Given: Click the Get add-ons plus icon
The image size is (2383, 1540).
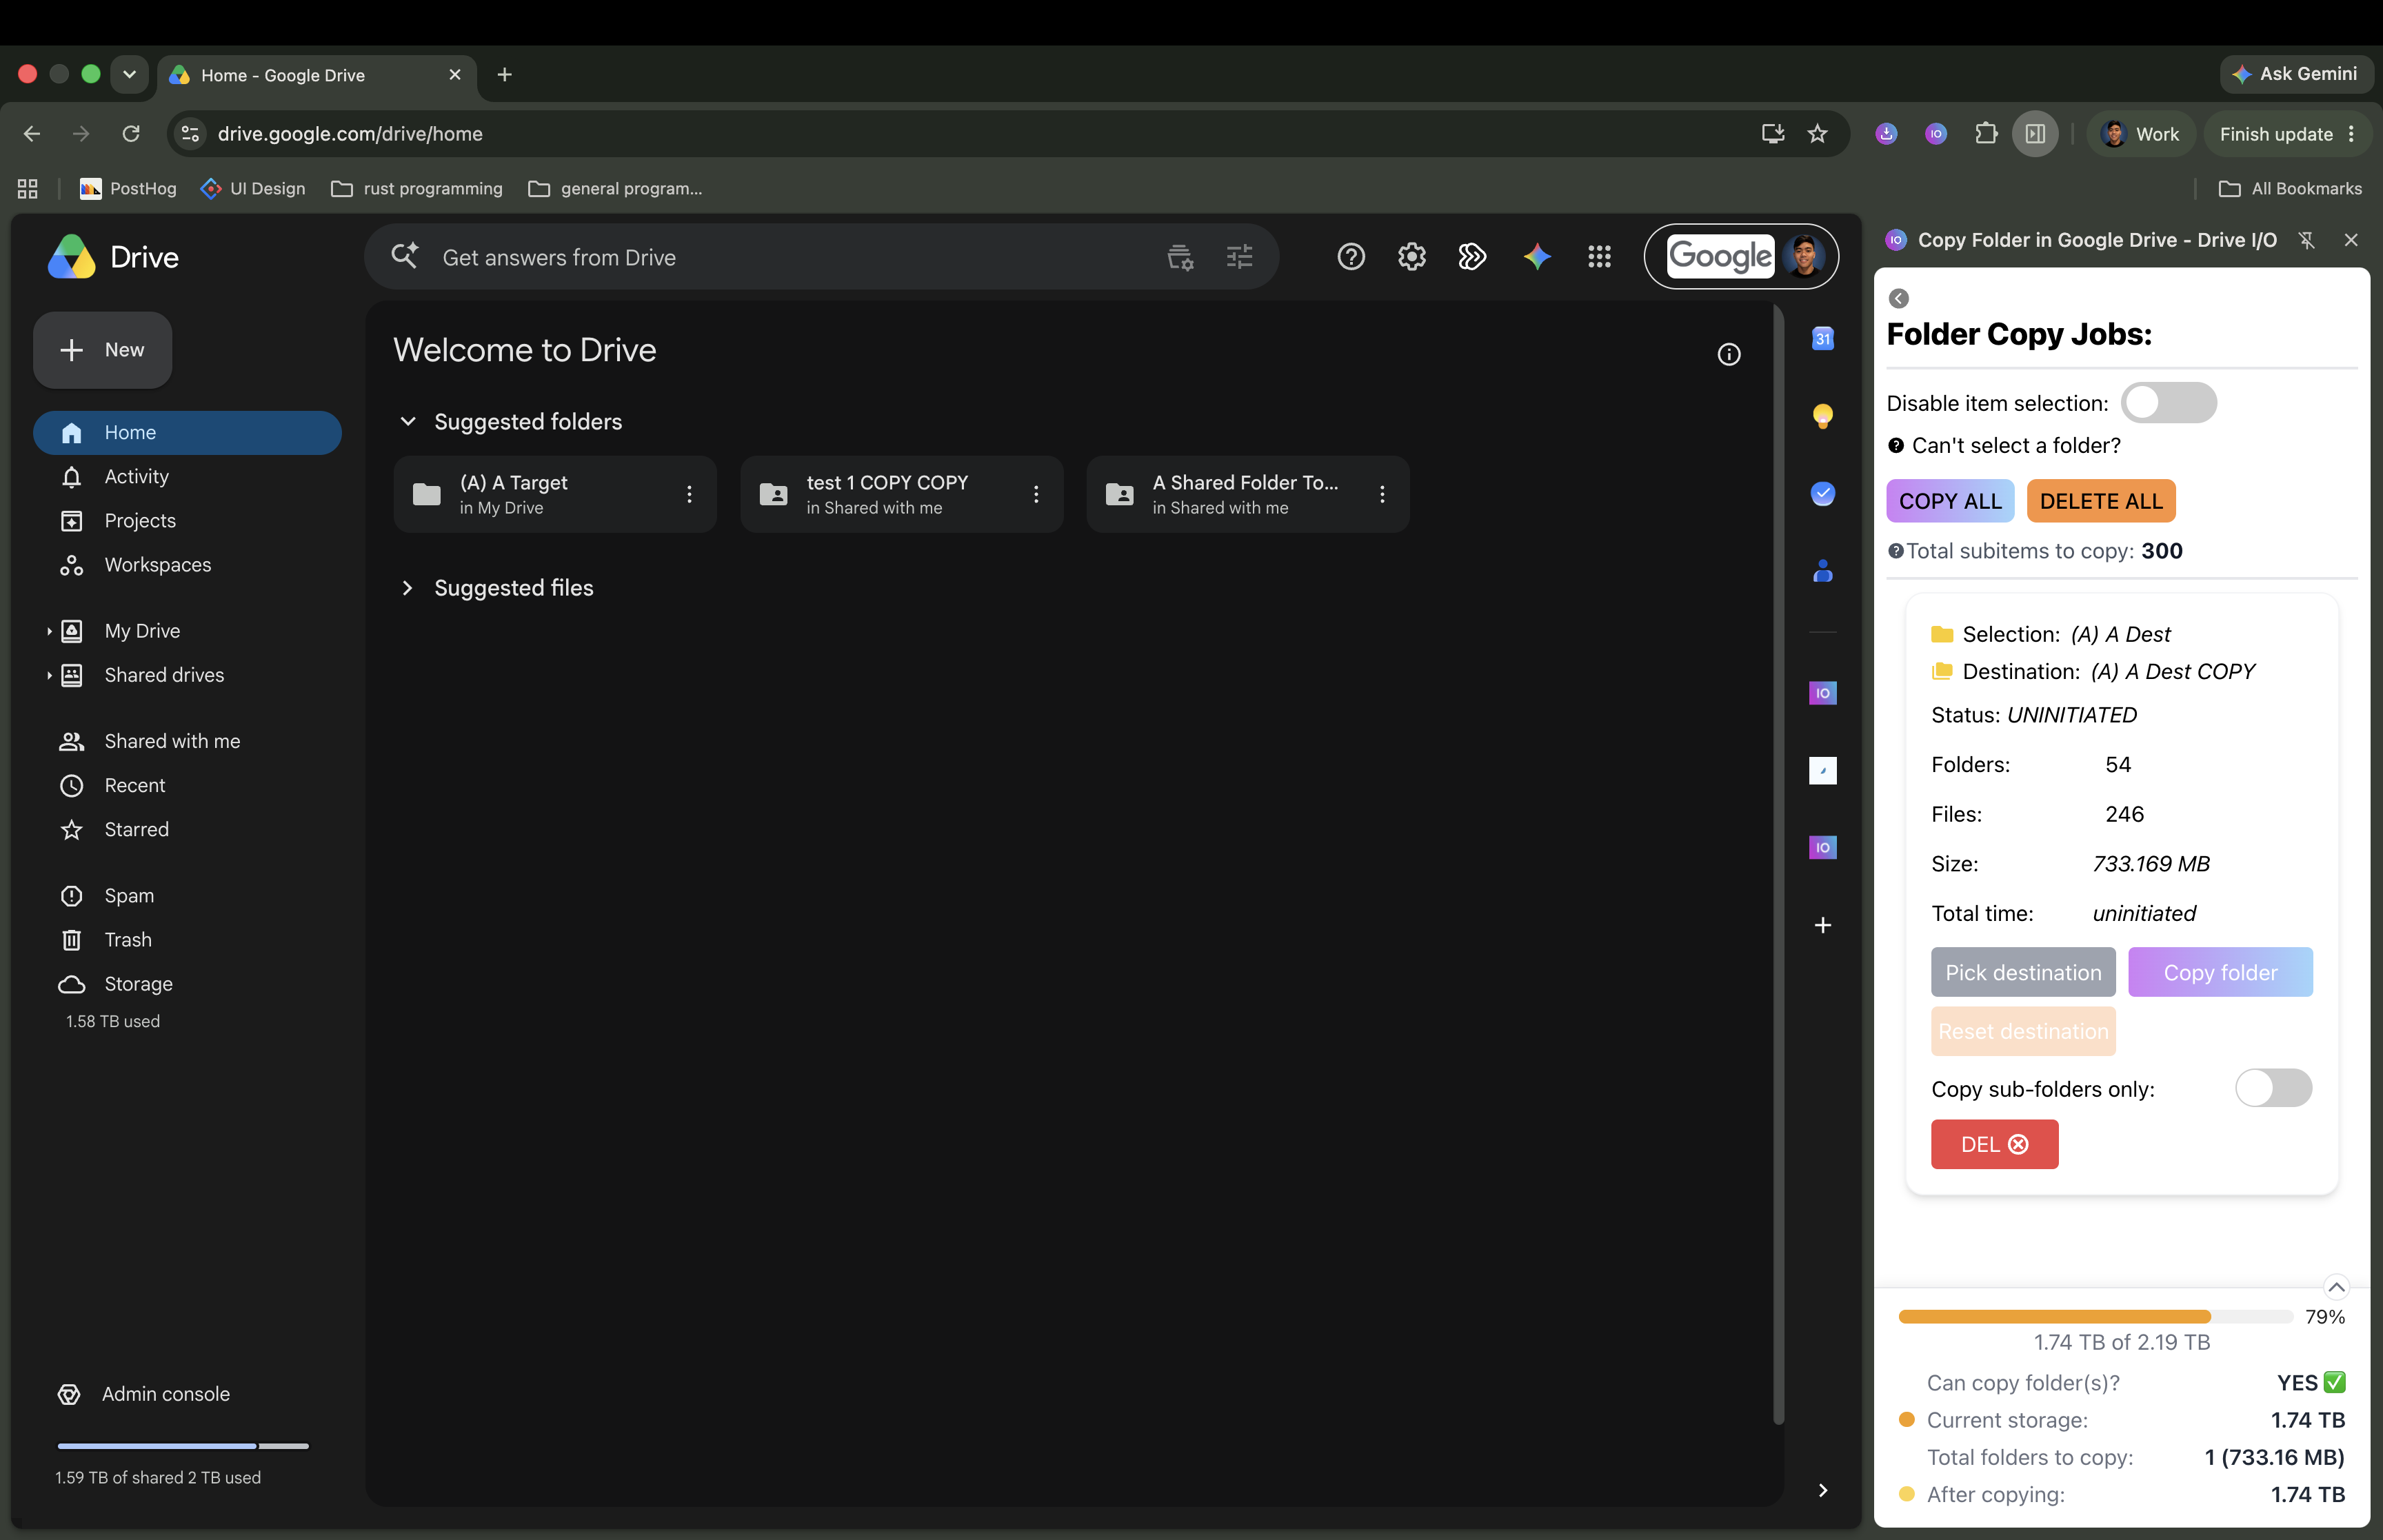Looking at the screenshot, I should 1822,925.
